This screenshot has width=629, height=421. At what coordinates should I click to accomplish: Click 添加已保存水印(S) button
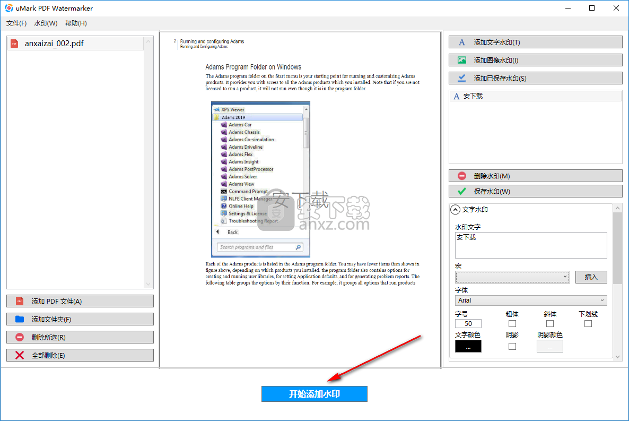tap(536, 79)
